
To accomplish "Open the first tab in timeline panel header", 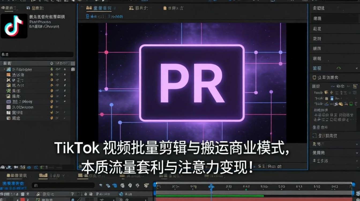I will pos(17,176).
